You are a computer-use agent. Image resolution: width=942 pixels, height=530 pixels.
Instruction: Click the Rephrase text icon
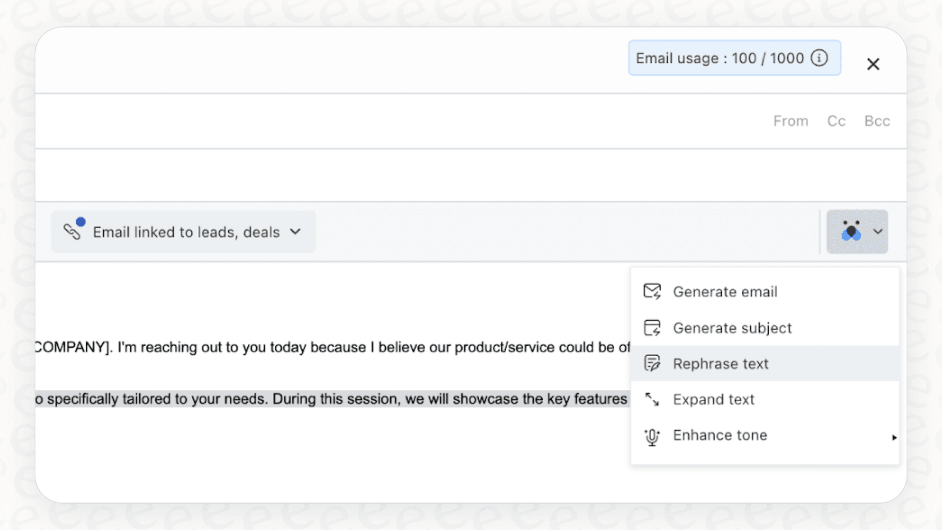click(x=652, y=363)
